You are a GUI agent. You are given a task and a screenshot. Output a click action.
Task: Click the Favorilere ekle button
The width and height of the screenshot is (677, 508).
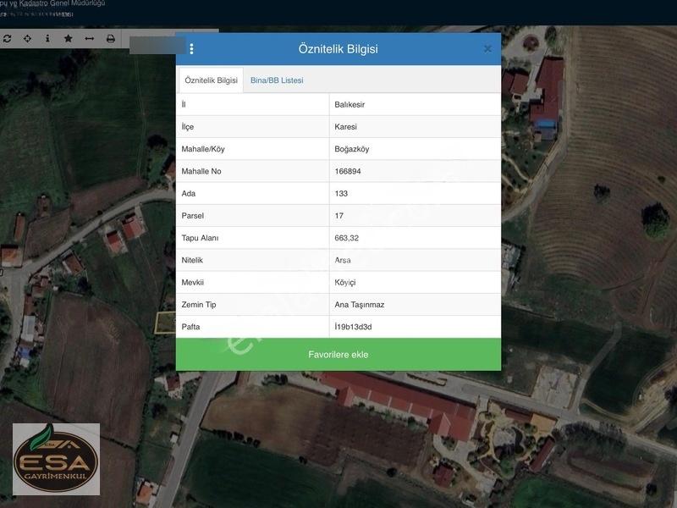tap(338, 355)
